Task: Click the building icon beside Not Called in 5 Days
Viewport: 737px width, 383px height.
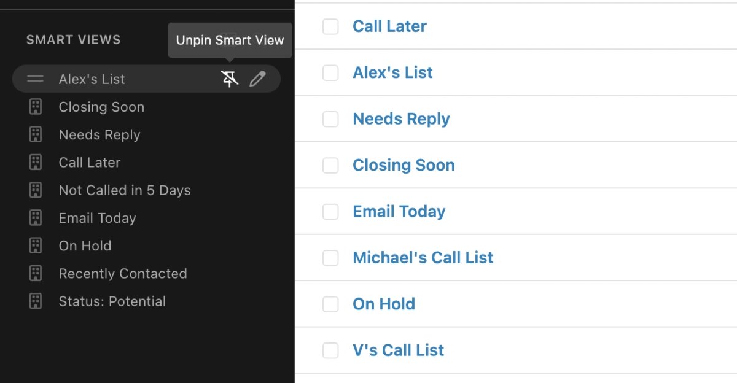Action: [x=36, y=190]
